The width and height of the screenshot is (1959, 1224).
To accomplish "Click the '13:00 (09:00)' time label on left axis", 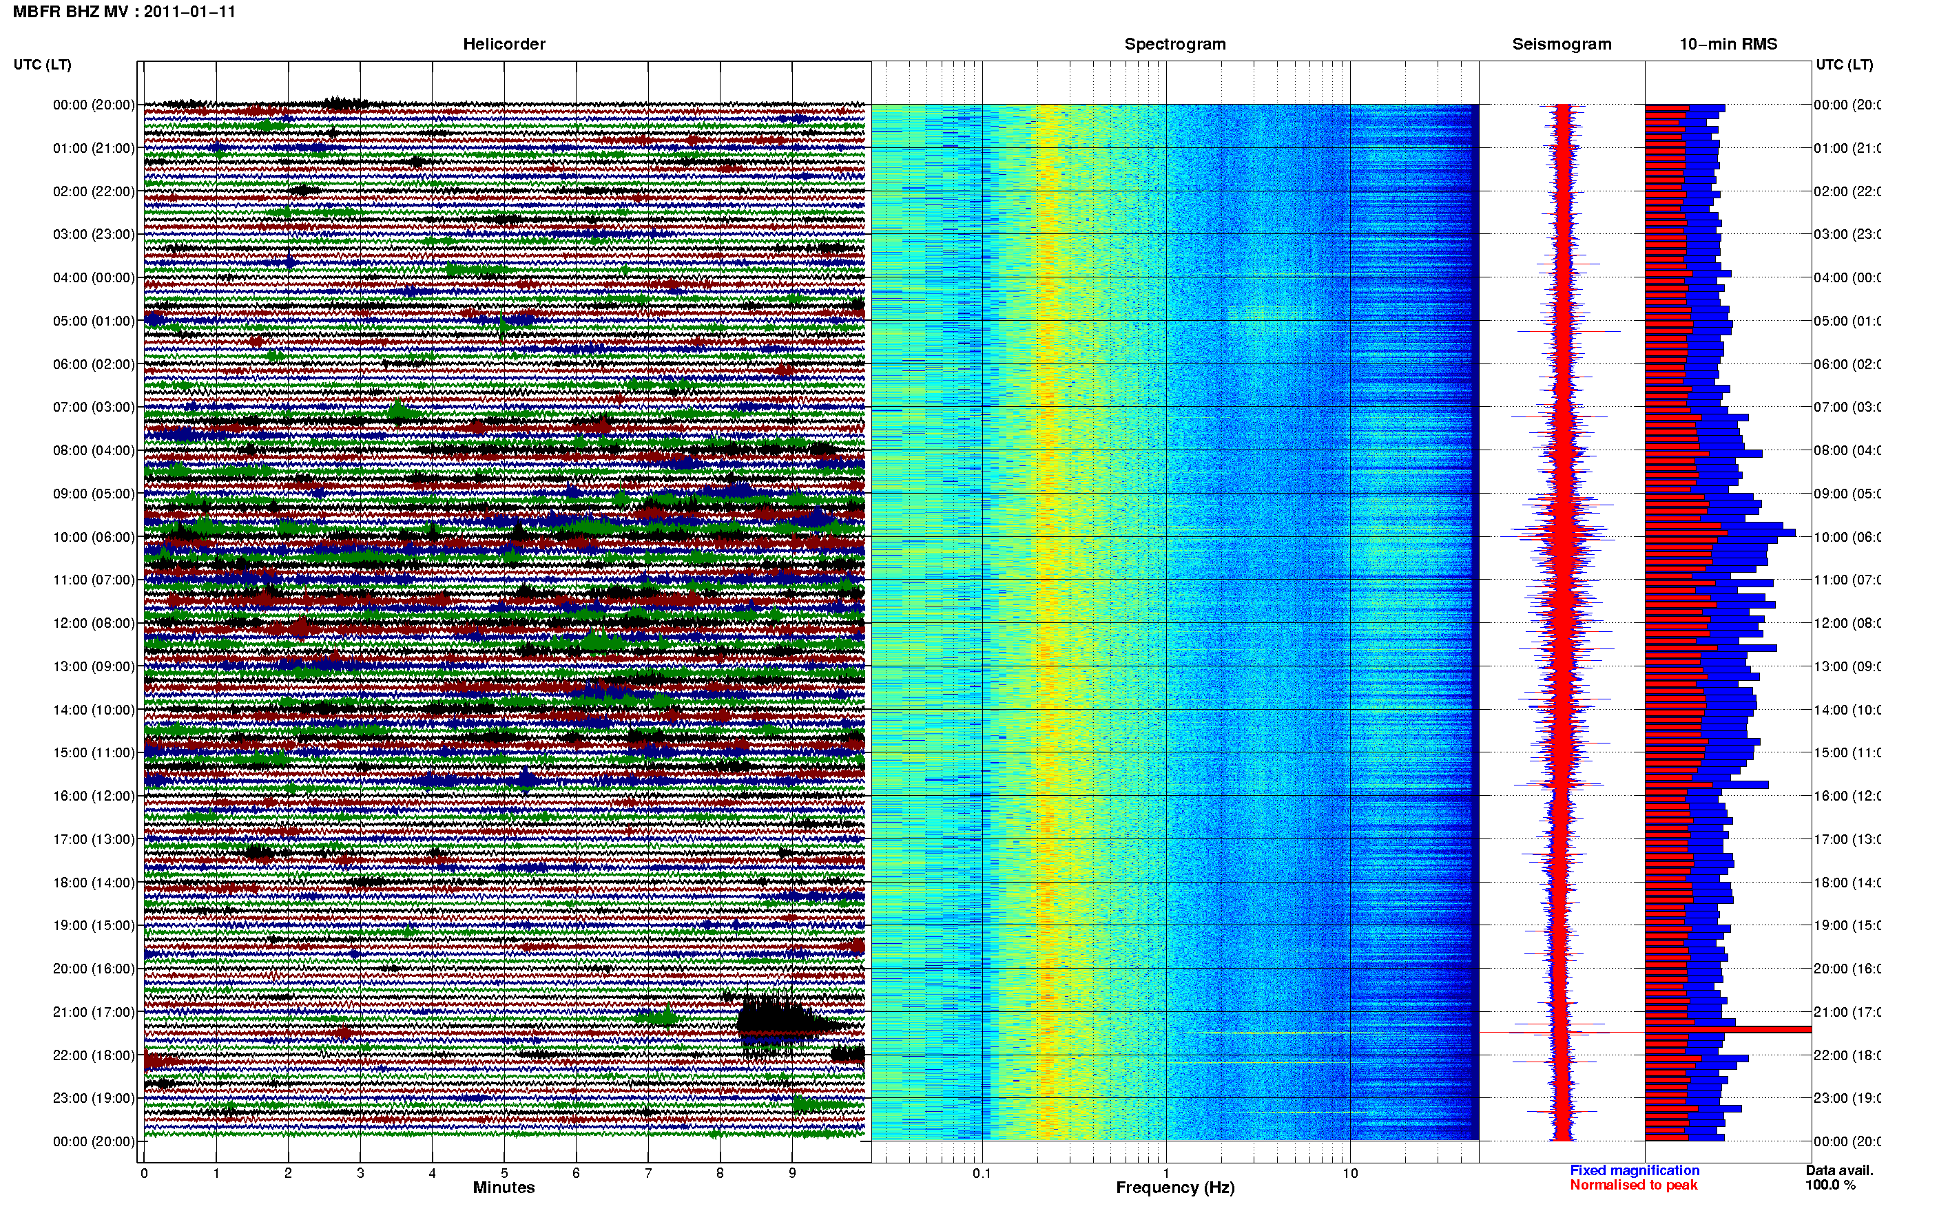I will click(94, 666).
